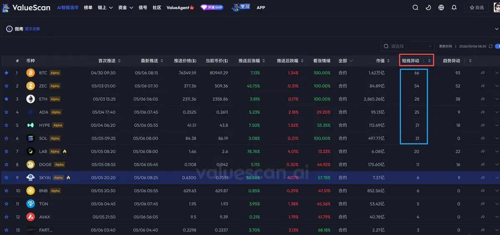Expand the DOGE row details chevron
The width and height of the screenshot is (500, 235).
pyautogui.click(x=497, y=164)
